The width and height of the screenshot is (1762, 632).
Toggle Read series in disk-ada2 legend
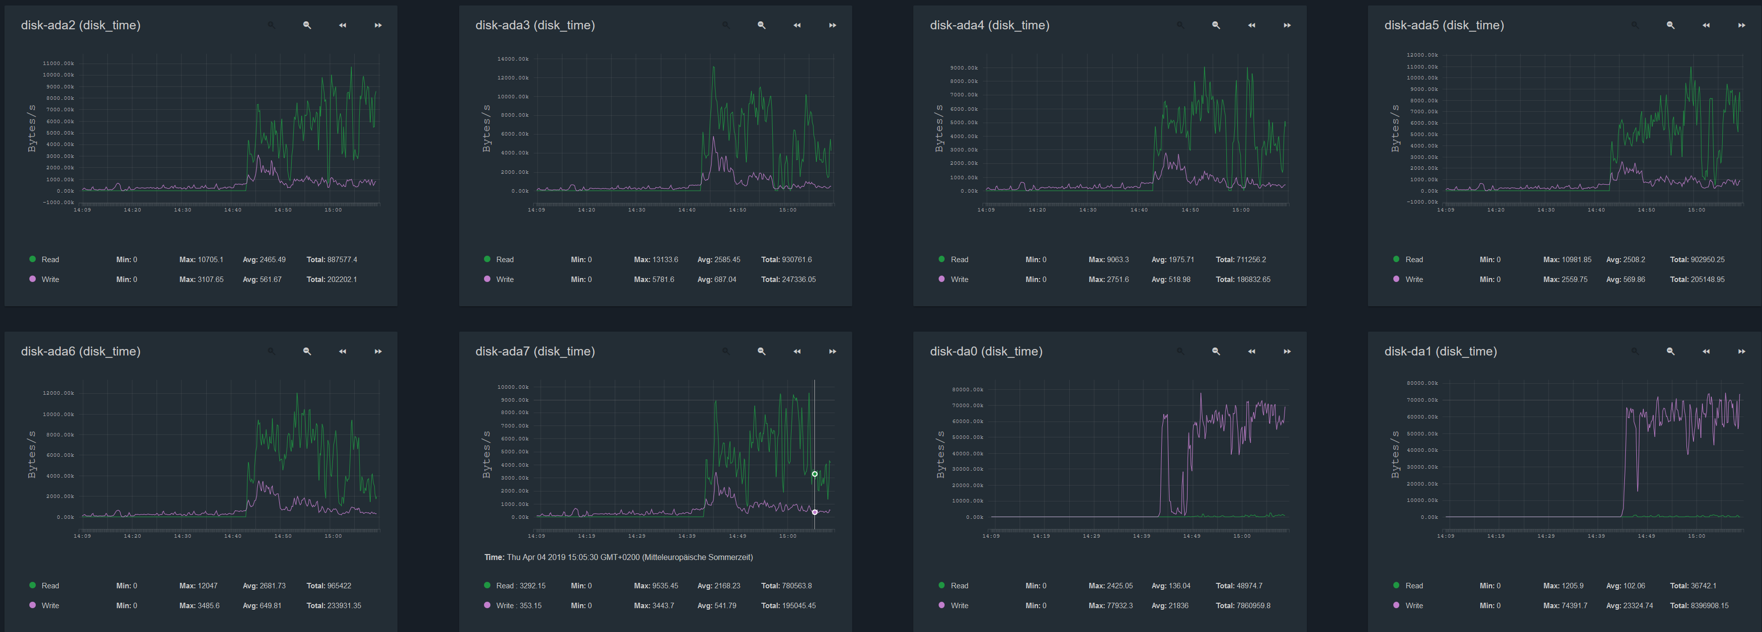(50, 260)
